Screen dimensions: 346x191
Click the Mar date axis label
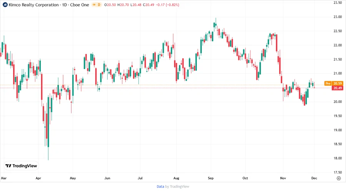pyautogui.click(x=4, y=178)
